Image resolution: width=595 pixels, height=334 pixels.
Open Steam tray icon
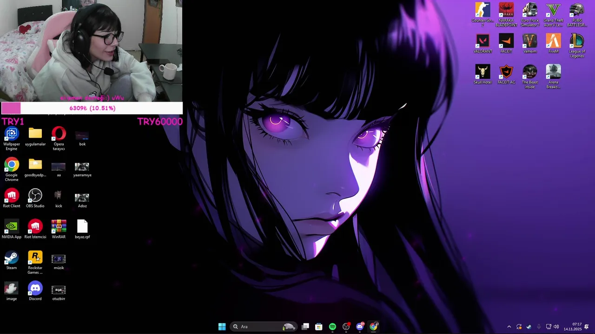click(529, 327)
